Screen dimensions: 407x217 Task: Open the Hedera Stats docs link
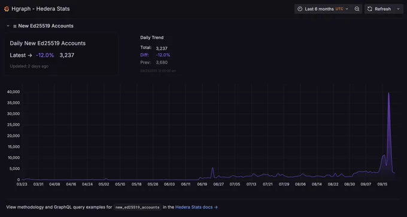pos(196,207)
